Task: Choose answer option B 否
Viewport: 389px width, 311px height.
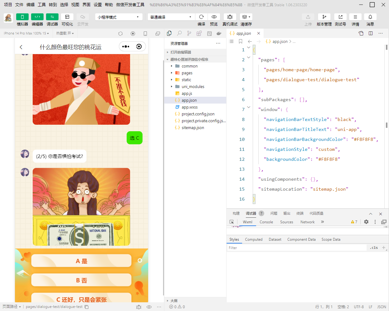Action: pos(82,280)
